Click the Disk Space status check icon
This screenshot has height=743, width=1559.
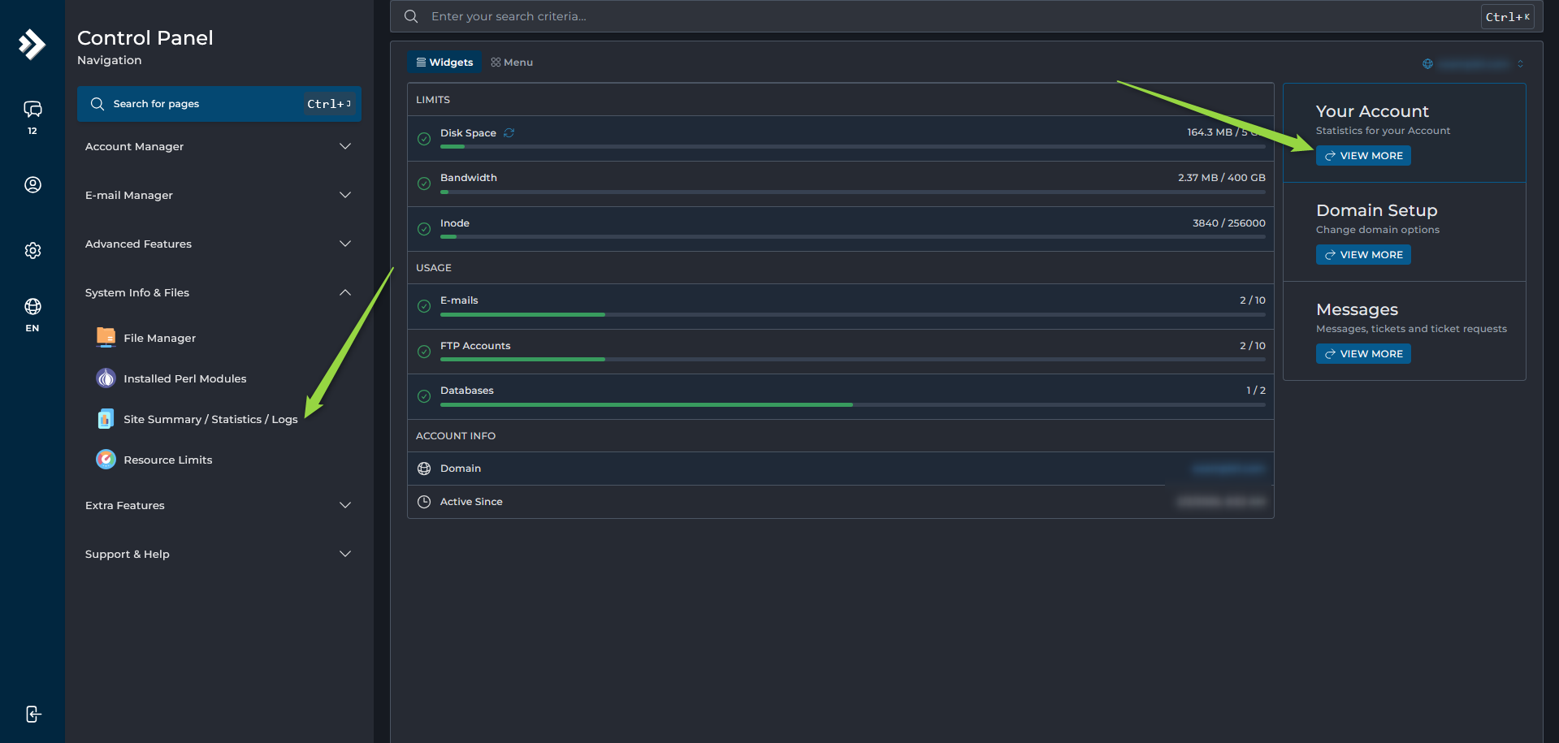point(424,139)
